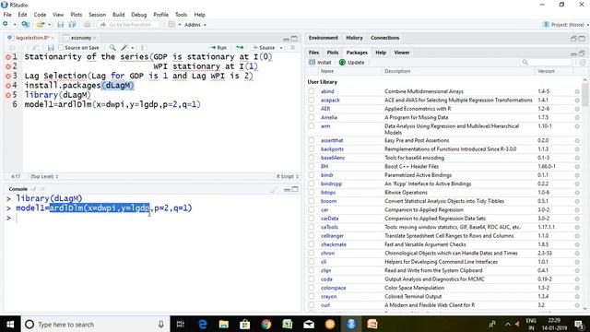
Task: Open the New File dropdown arrow
Action: tap(15, 25)
